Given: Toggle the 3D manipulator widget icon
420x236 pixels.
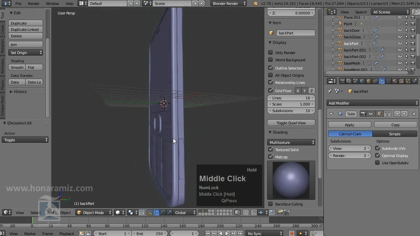Looking at the screenshot, I should click(150, 213).
